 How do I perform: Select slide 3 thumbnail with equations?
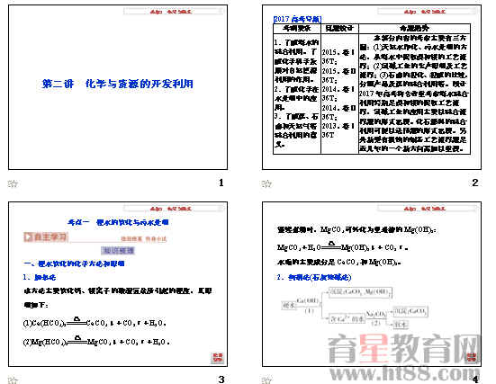coord(118,284)
